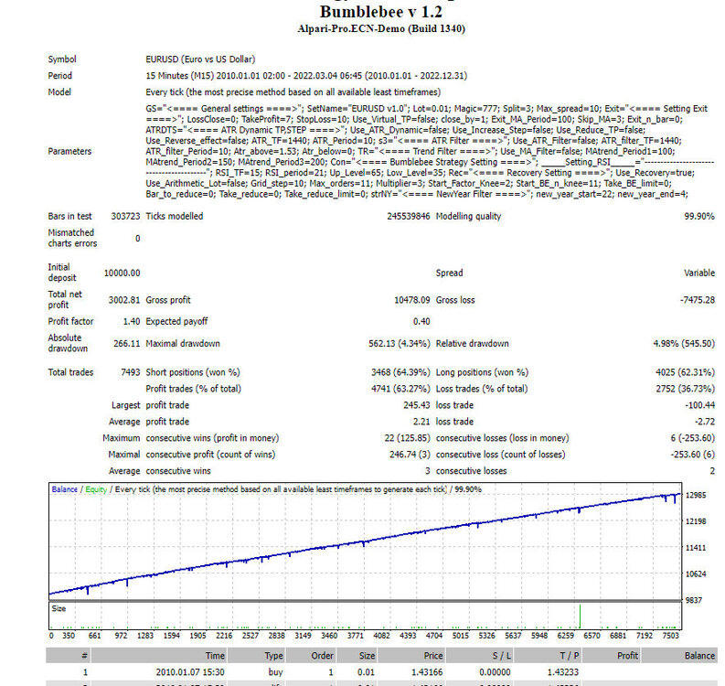Click the total trades value 7493
This screenshot has height=686, width=725.
click(131, 372)
